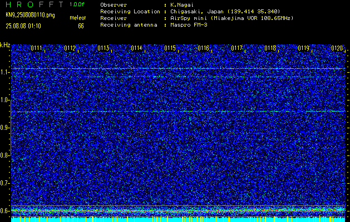Click the 0120 time marker

337,48
